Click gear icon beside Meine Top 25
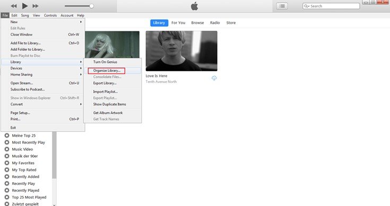Image resolution: width=390 pixels, height=206 pixels. pos(7,136)
